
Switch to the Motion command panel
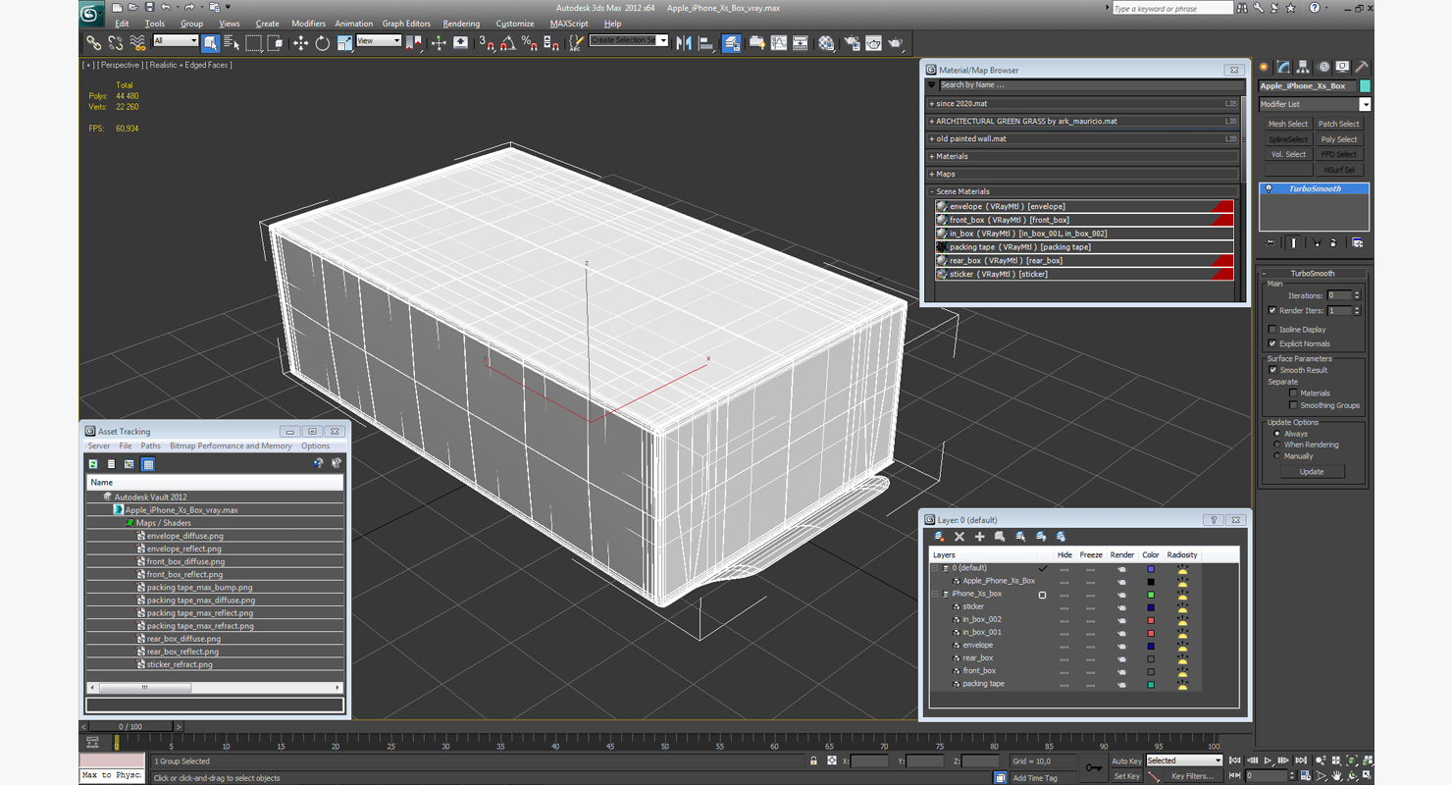point(1323,67)
